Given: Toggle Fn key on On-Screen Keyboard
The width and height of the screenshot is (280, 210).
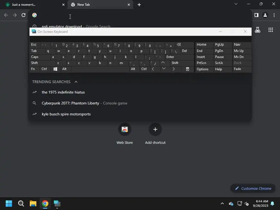Looking at the screenshot, I should click(x=35, y=69).
